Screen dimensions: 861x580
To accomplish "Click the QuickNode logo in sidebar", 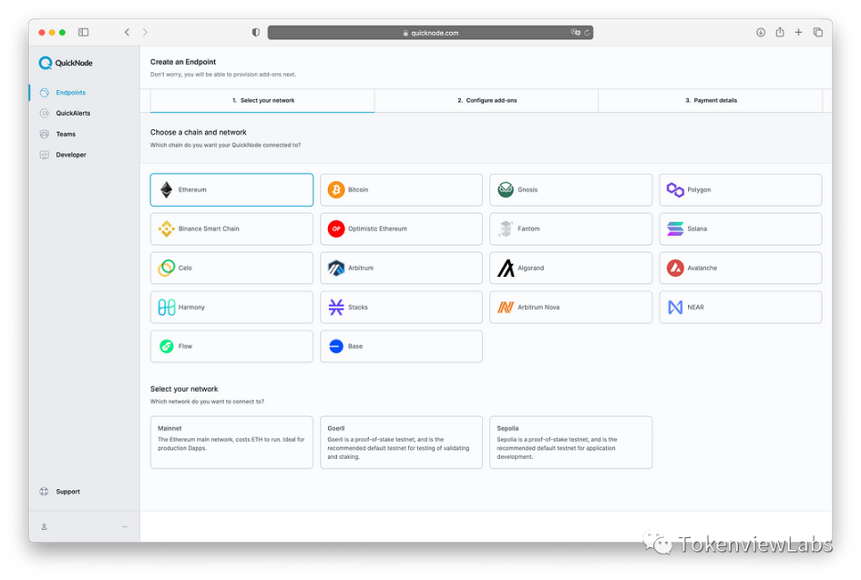I will coord(66,63).
